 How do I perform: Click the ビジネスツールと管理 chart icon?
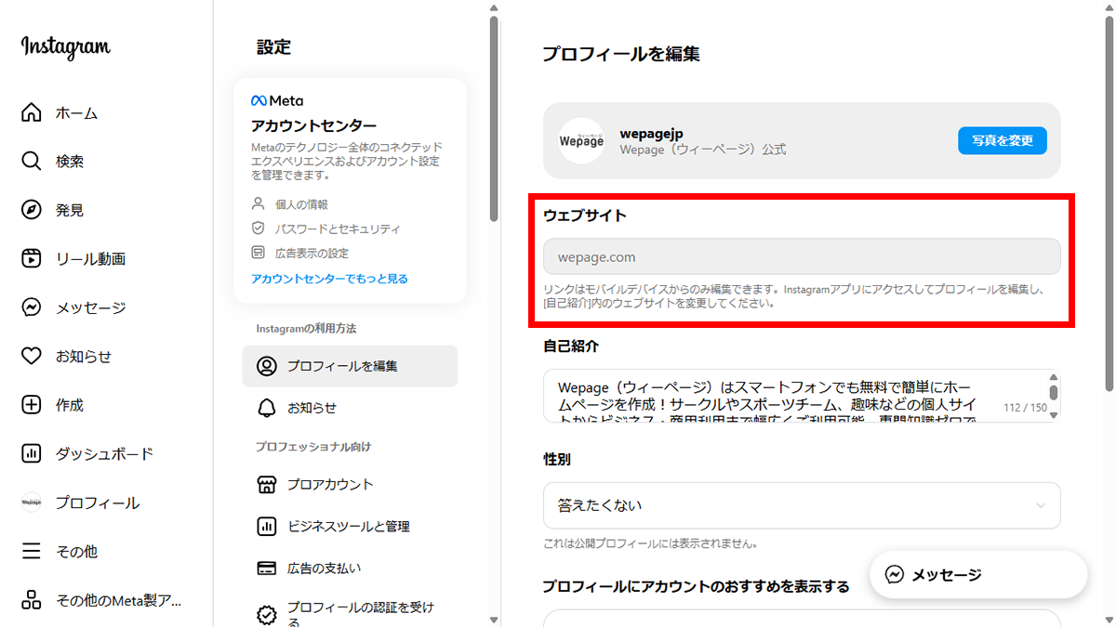point(267,526)
